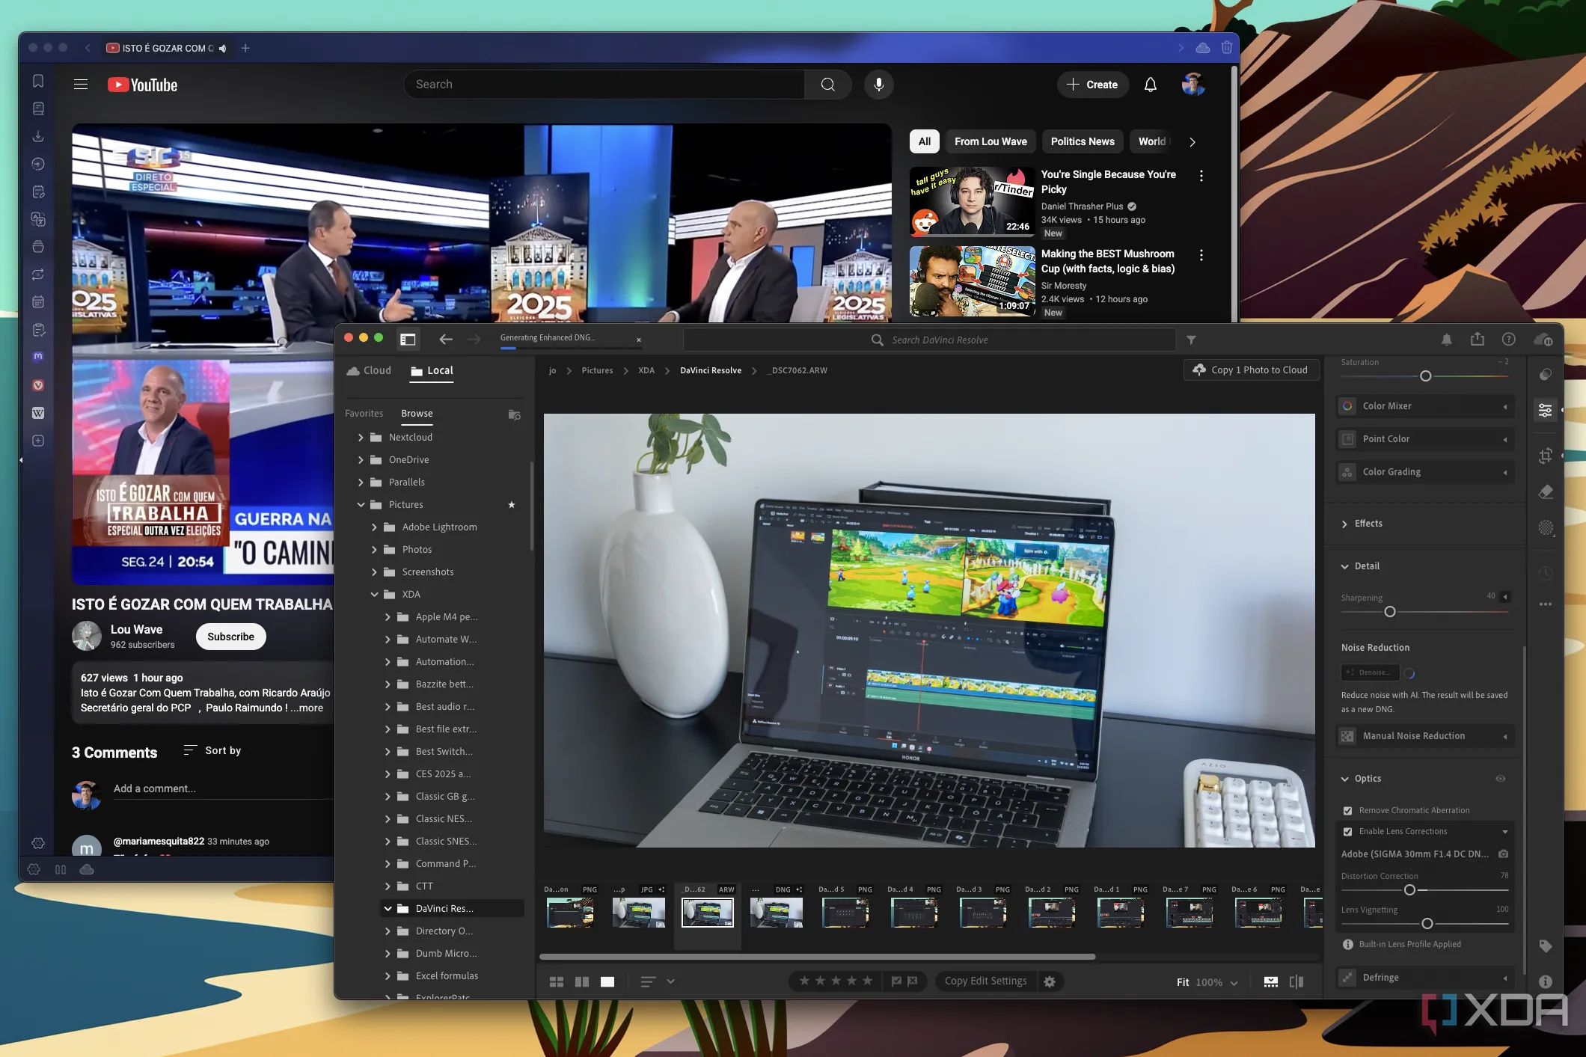Toggle Optics panel eye visibility
Screen dimensions: 1586x1057
1500,779
